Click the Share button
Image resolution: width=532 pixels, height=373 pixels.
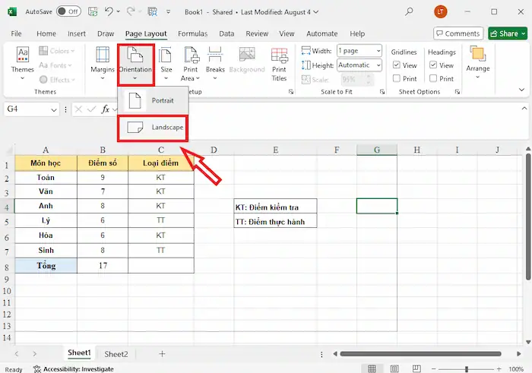(x=508, y=33)
